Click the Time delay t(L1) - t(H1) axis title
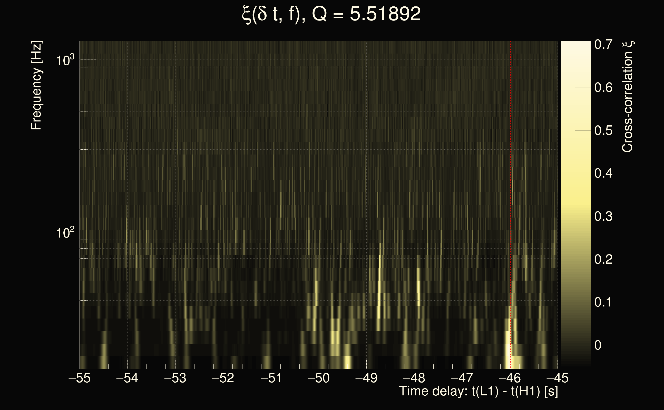 [x=478, y=391]
